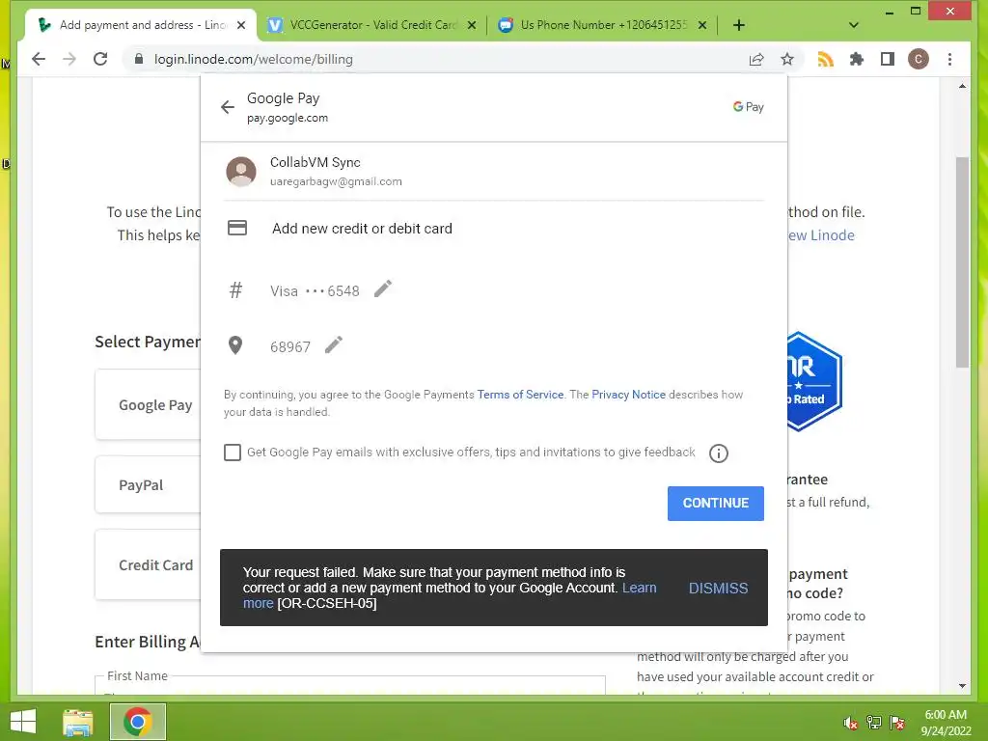
Task: Share this page icon in address bar
Action: tap(756, 59)
